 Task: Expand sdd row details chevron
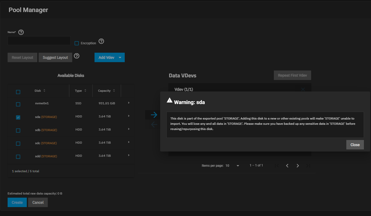pyautogui.click(x=129, y=155)
